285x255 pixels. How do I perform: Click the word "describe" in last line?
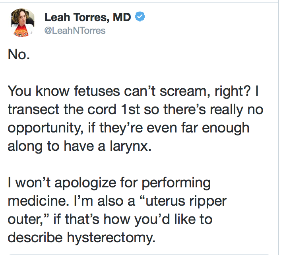pyautogui.click(x=35, y=237)
